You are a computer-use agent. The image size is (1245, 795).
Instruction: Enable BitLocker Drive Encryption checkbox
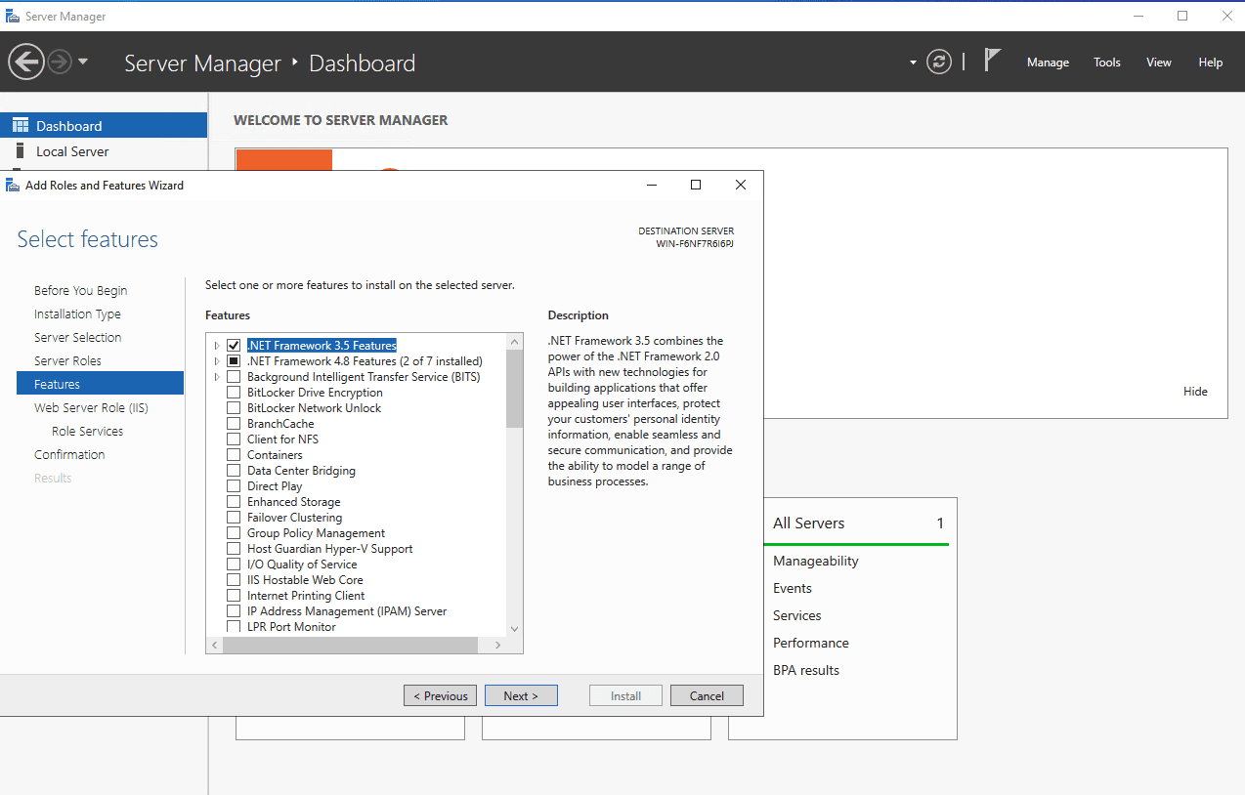tap(234, 393)
